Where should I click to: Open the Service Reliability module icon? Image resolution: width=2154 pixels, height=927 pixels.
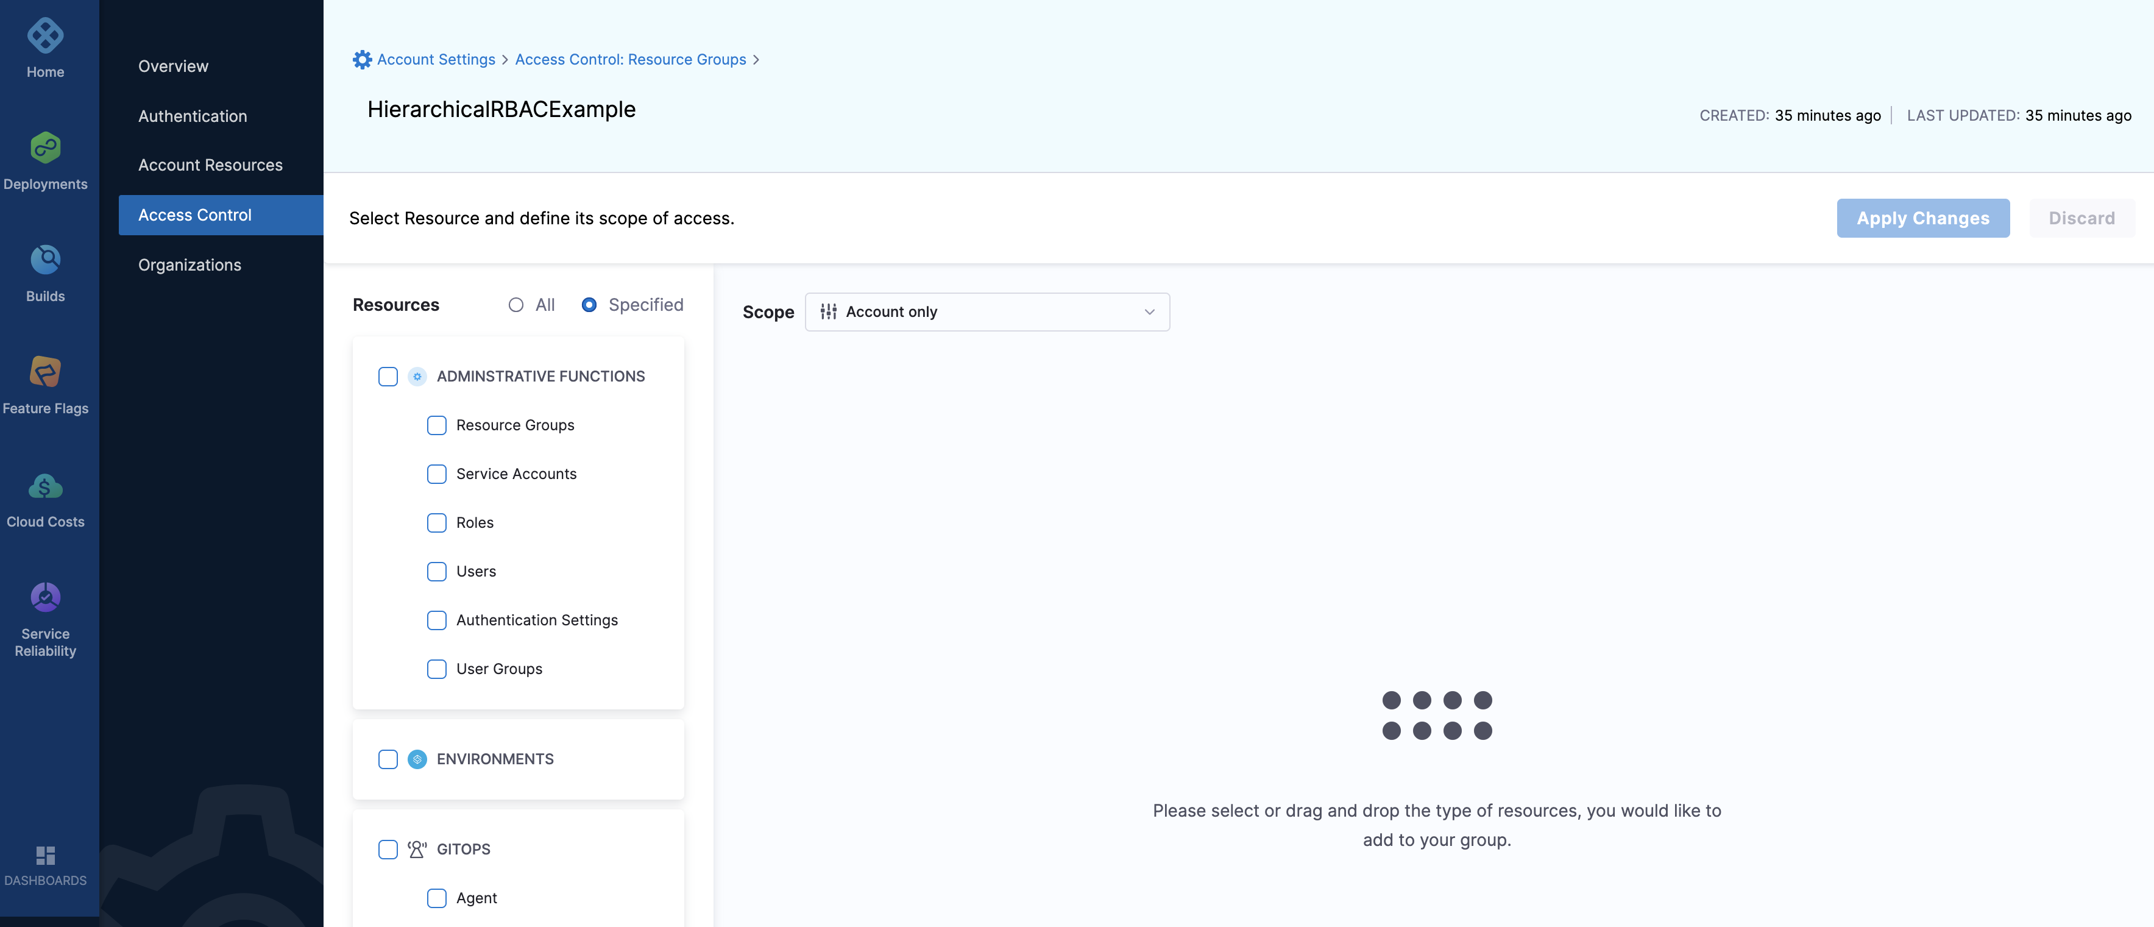click(x=45, y=597)
